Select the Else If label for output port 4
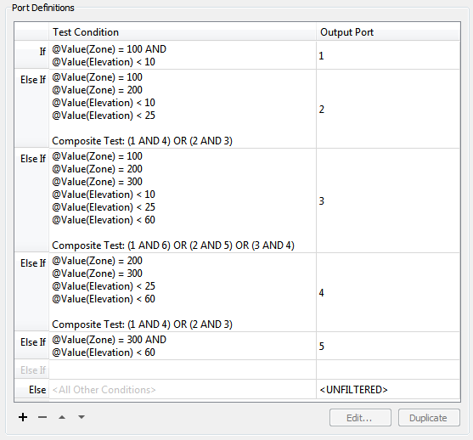Screen dimensions: 473x440 (31, 292)
